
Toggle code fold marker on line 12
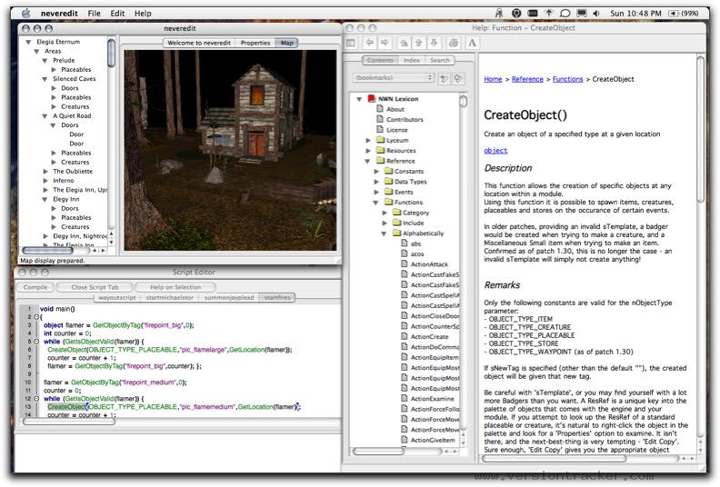click(35, 398)
